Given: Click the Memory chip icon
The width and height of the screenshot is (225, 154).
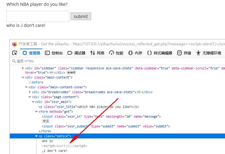Looking at the screenshot, I should click(x=131, y=53).
